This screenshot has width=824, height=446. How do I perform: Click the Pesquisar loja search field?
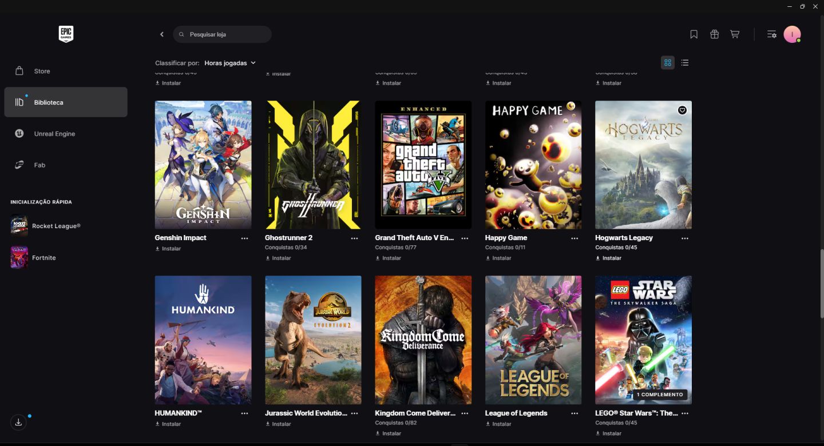(222, 34)
